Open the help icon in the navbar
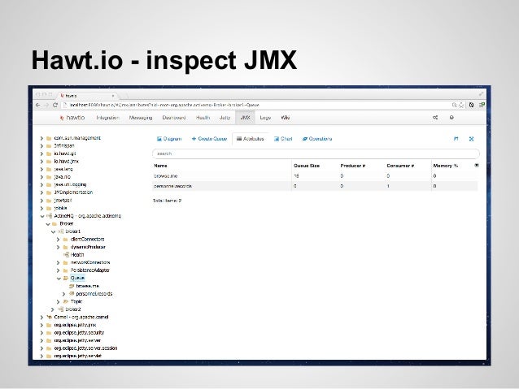Screen dimensions: 519x389 [x=451, y=118]
